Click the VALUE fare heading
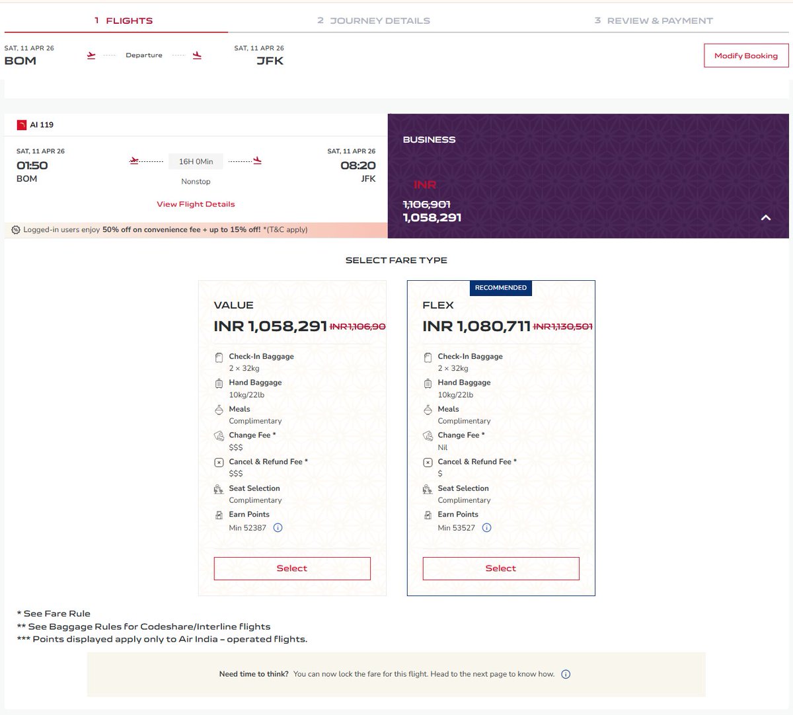 pos(234,305)
